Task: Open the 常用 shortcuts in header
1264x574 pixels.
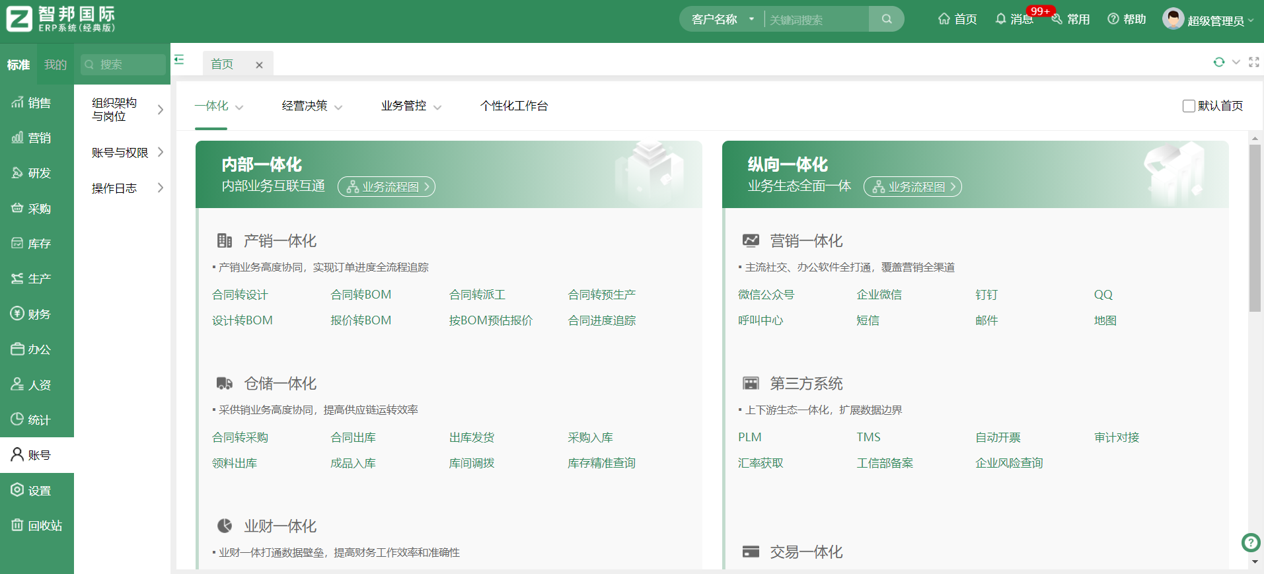Action: click(1070, 19)
